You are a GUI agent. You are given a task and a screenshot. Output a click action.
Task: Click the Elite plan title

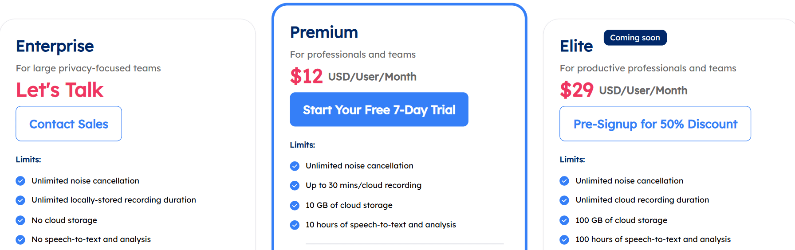[x=576, y=46]
